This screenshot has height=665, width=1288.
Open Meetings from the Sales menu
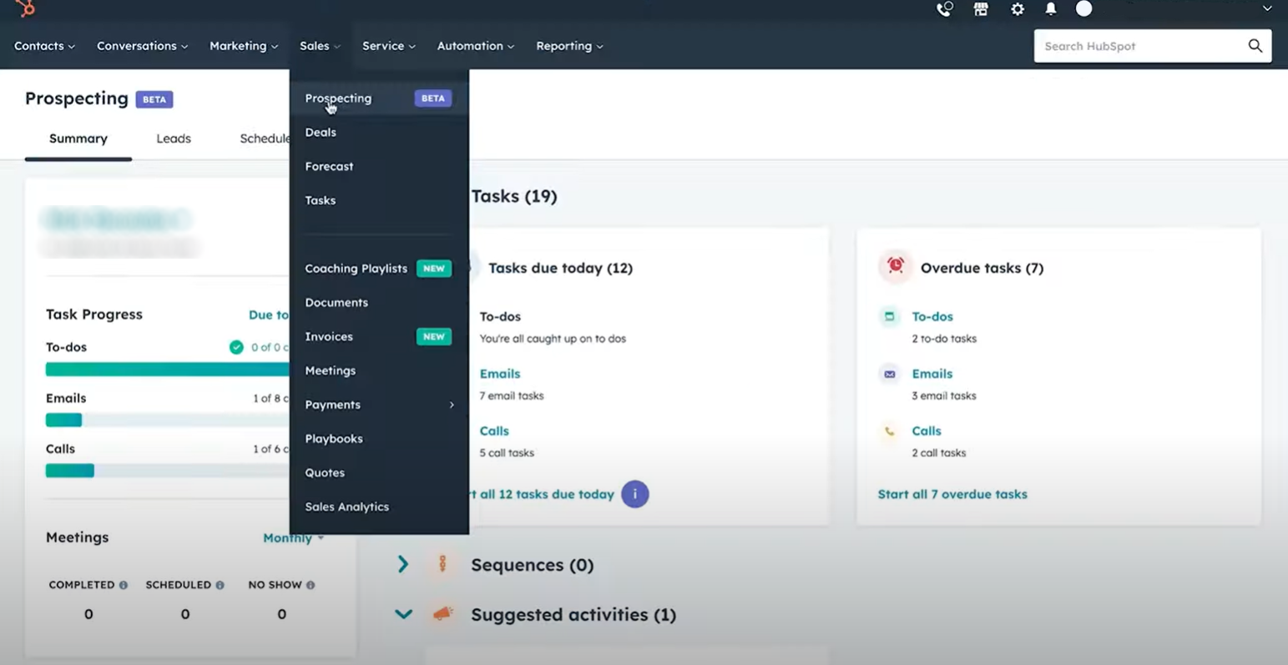click(x=379, y=370)
